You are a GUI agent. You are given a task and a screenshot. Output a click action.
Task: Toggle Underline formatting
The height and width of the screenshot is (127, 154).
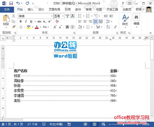click(x=31, y=21)
